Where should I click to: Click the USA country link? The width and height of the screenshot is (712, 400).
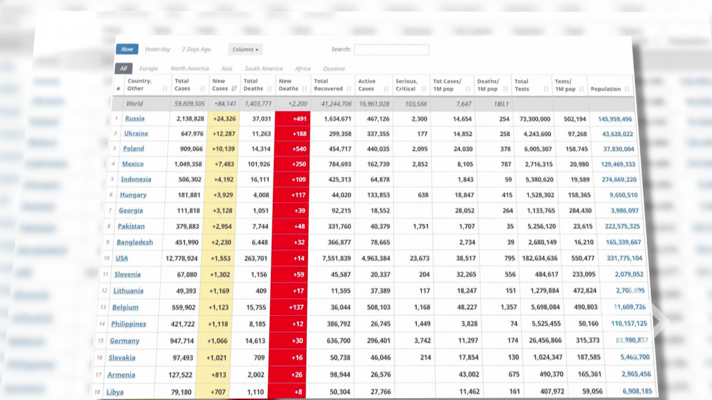tap(122, 258)
